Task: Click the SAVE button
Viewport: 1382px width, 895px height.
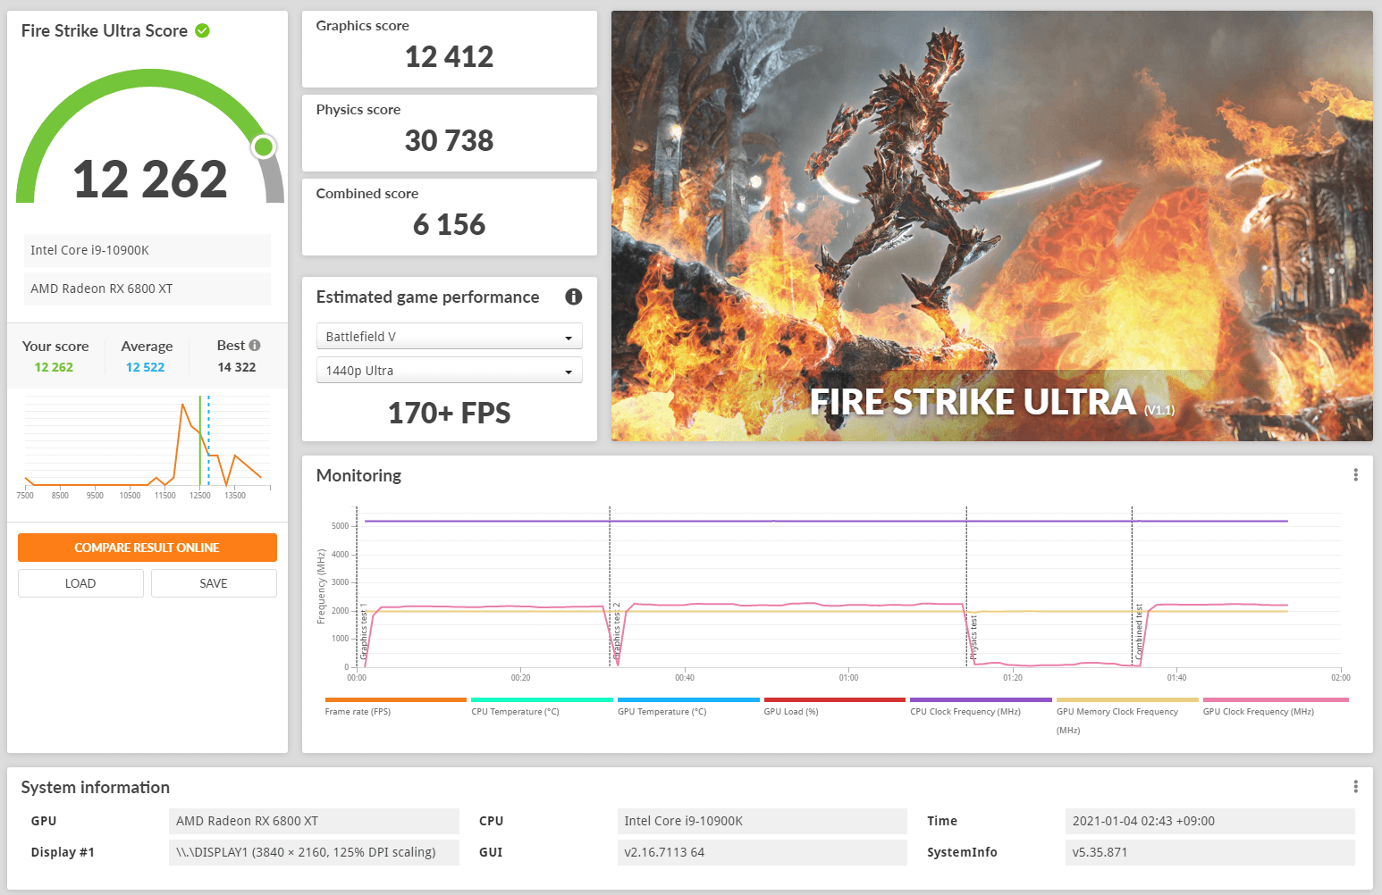Action: [x=214, y=583]
